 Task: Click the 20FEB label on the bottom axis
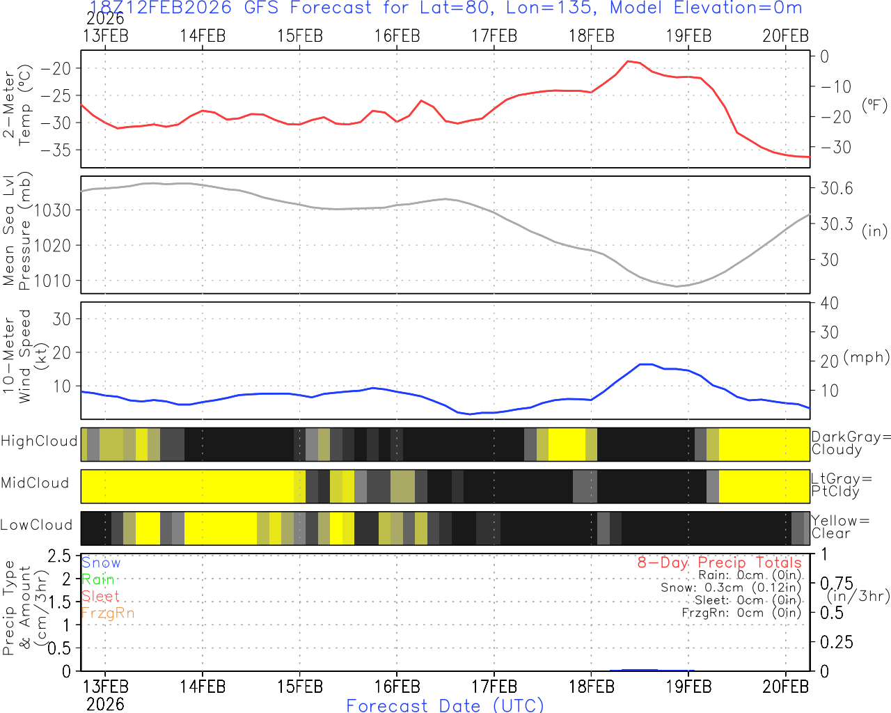pyautogui.click(x=785, y=687)
